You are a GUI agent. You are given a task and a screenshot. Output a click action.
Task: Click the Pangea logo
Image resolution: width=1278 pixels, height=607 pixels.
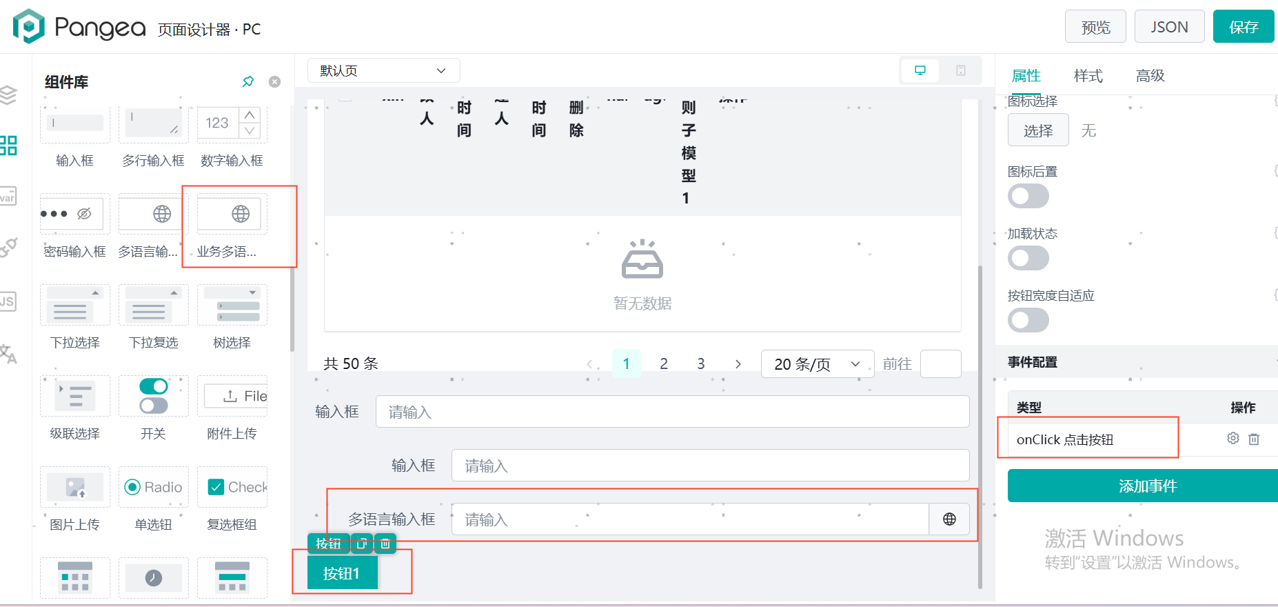coord(79,27)
